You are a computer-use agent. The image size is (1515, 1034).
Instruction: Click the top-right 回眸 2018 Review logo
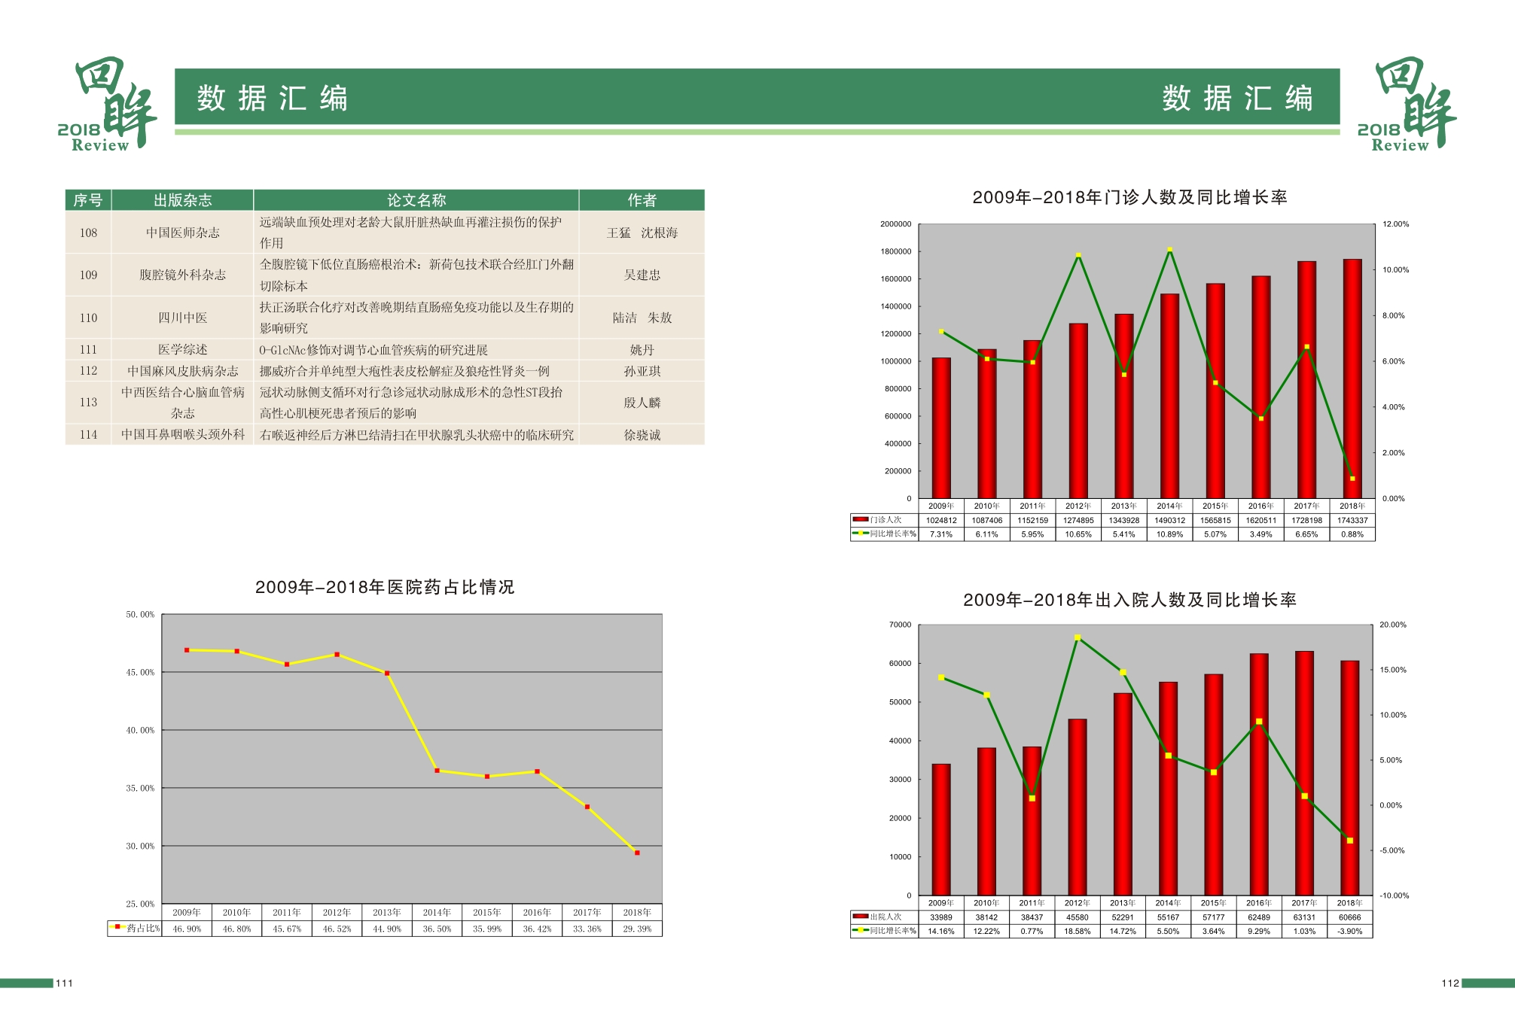click(x=1407, y=104)
